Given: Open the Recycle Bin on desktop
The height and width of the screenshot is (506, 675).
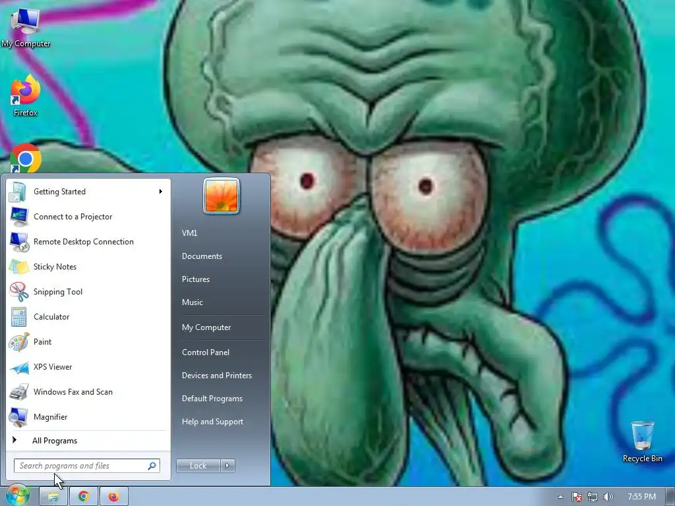Looking at the screenshot, I should 642,441.
